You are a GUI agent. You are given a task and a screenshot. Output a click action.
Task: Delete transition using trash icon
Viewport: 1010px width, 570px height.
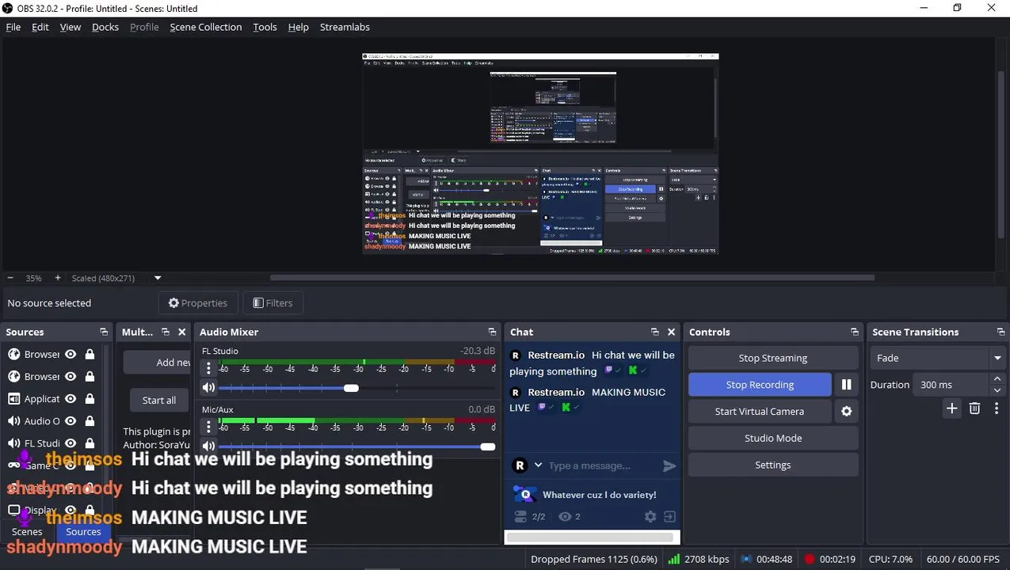[x=975, y=408]
